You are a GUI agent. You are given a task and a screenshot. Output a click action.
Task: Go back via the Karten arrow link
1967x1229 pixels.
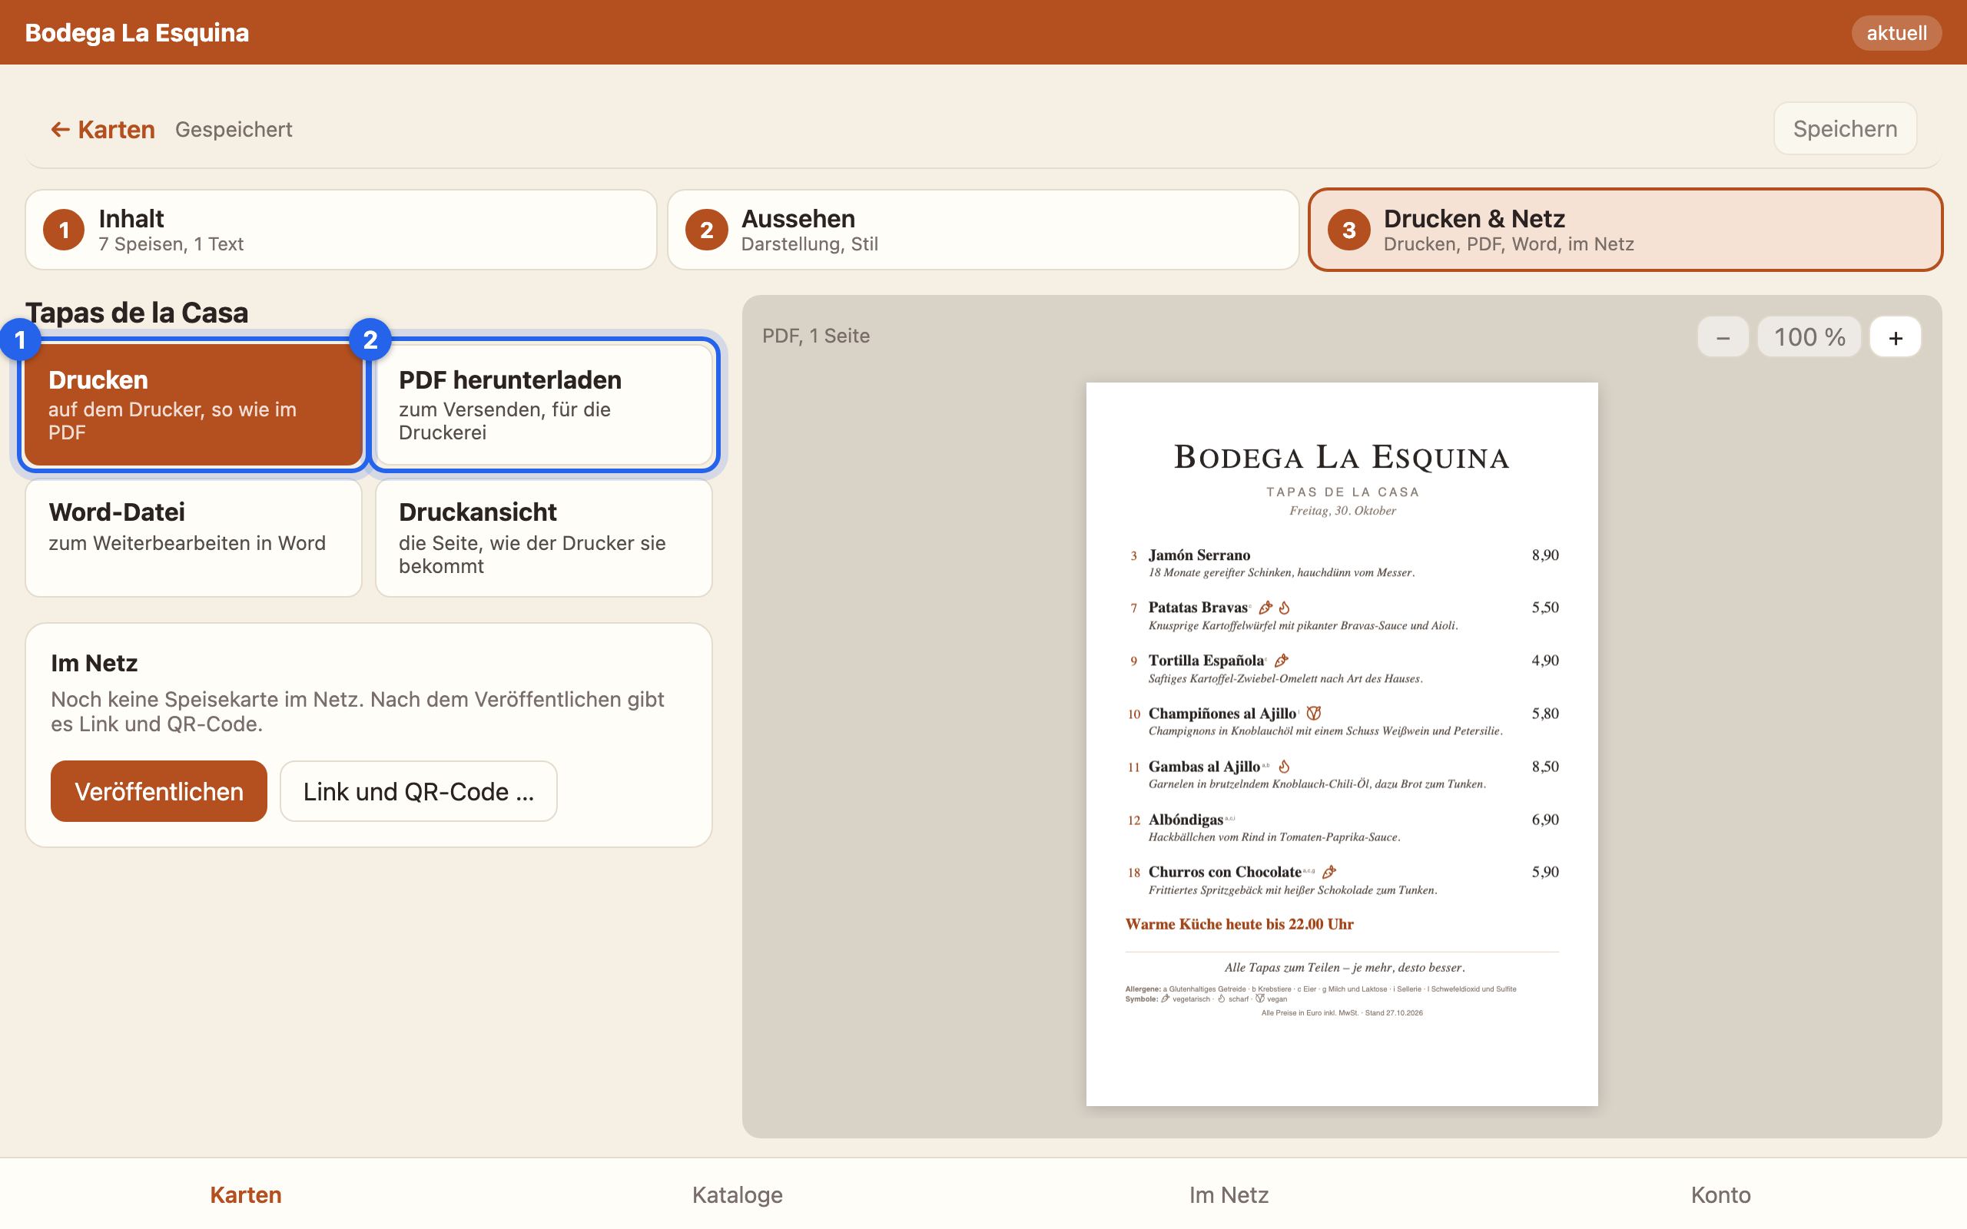coord(102,129)
